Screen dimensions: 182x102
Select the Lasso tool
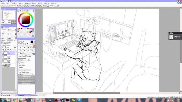pos(21,42)
